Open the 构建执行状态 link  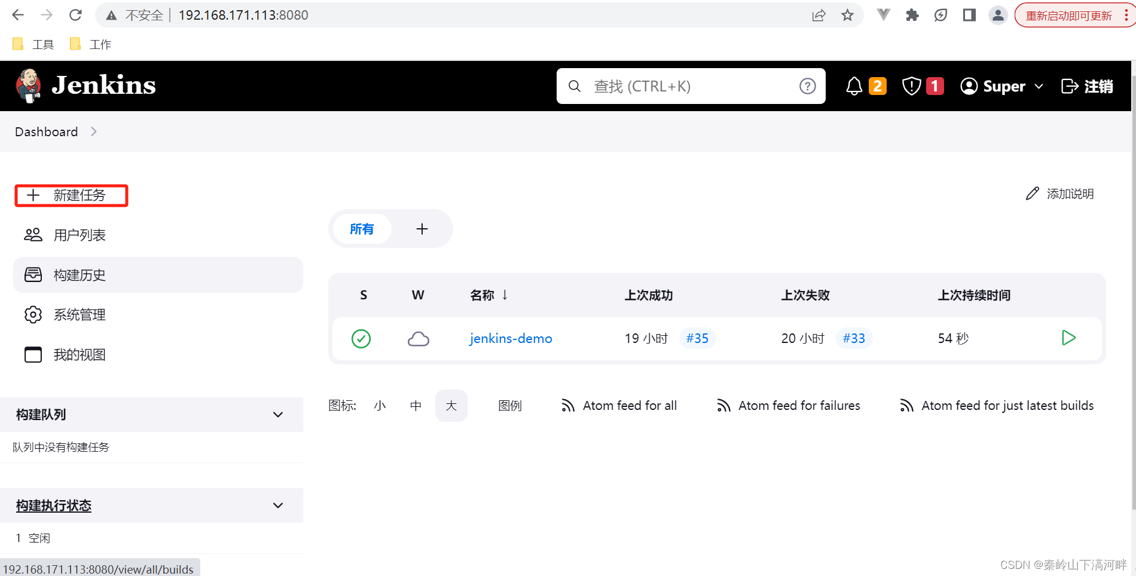coord(54,505)
